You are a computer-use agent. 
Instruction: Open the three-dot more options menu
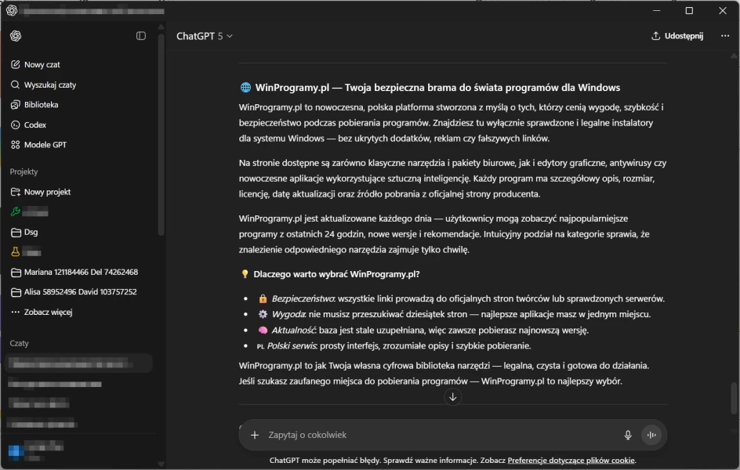click(x=725, y=36)
